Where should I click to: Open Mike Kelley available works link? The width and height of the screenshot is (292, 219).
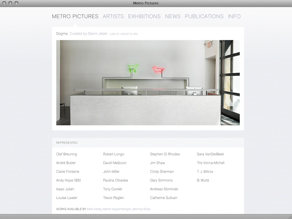point(94,209)
